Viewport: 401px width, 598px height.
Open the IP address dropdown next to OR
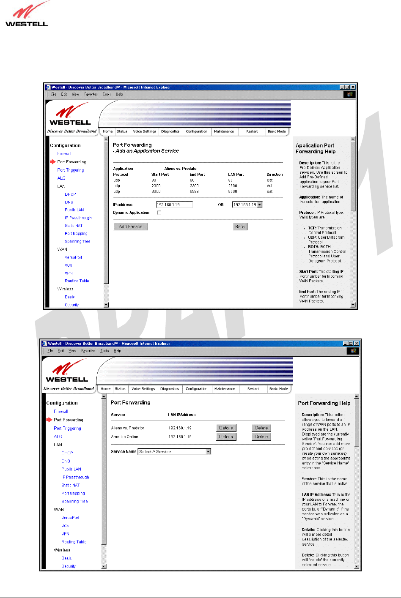[x=260, y=205]
